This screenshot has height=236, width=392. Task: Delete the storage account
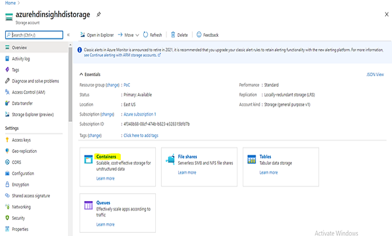(x=179, y=35)
